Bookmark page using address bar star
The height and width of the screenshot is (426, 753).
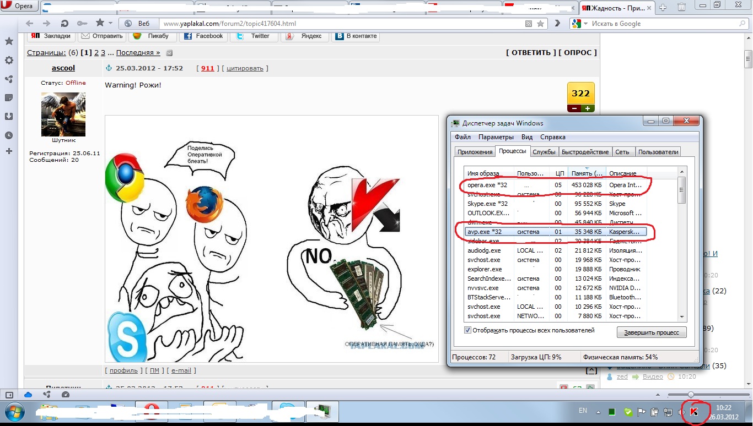541,24
